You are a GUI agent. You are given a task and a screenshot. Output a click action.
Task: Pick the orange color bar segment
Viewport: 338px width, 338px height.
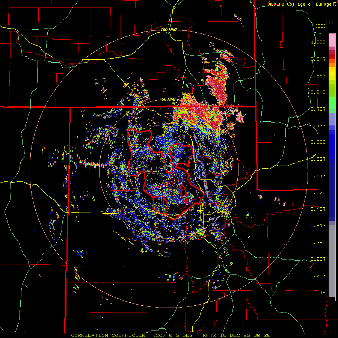coord(332,65)
